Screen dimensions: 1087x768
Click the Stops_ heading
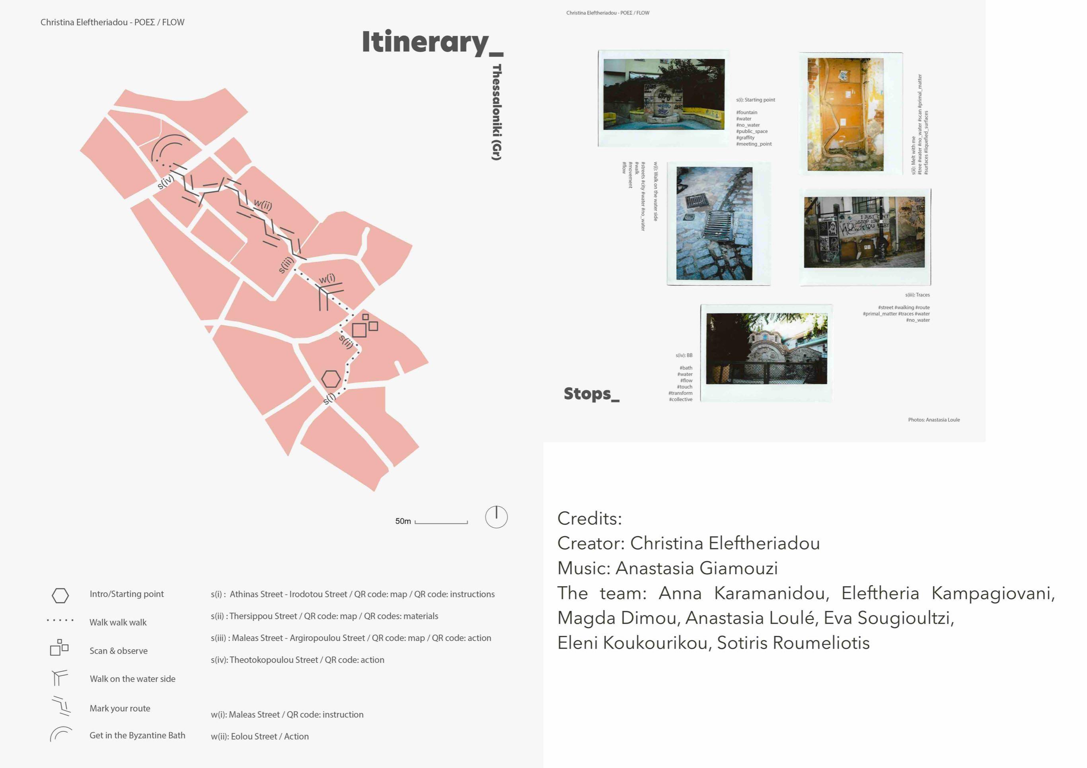click(x=591, y=394)
